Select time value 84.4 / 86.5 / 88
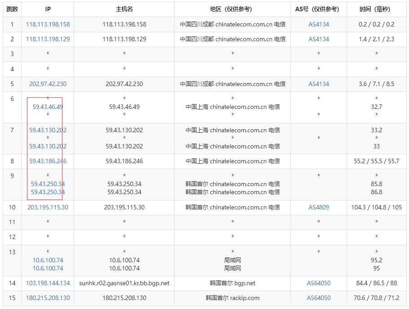This screenshot has height=309, width=409. (x=376, y=283)
